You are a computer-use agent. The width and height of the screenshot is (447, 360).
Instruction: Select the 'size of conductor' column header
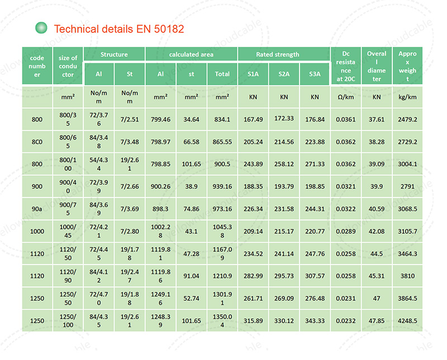[68, 66]
